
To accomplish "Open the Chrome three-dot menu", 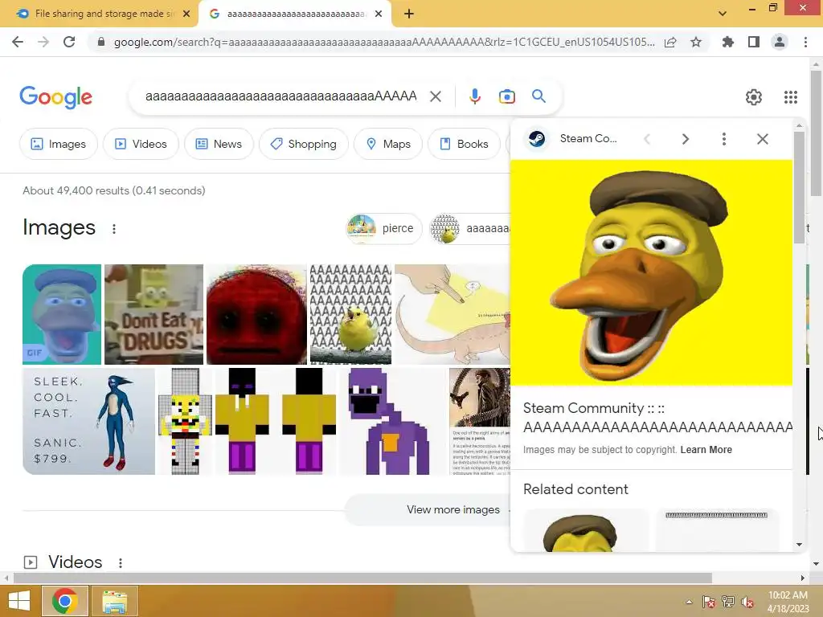I will (x=805, y=42).
